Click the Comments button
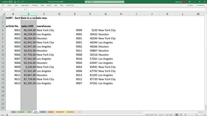This screenshot has width=207, height=116. pyautogui.click(x=200, y=5)
